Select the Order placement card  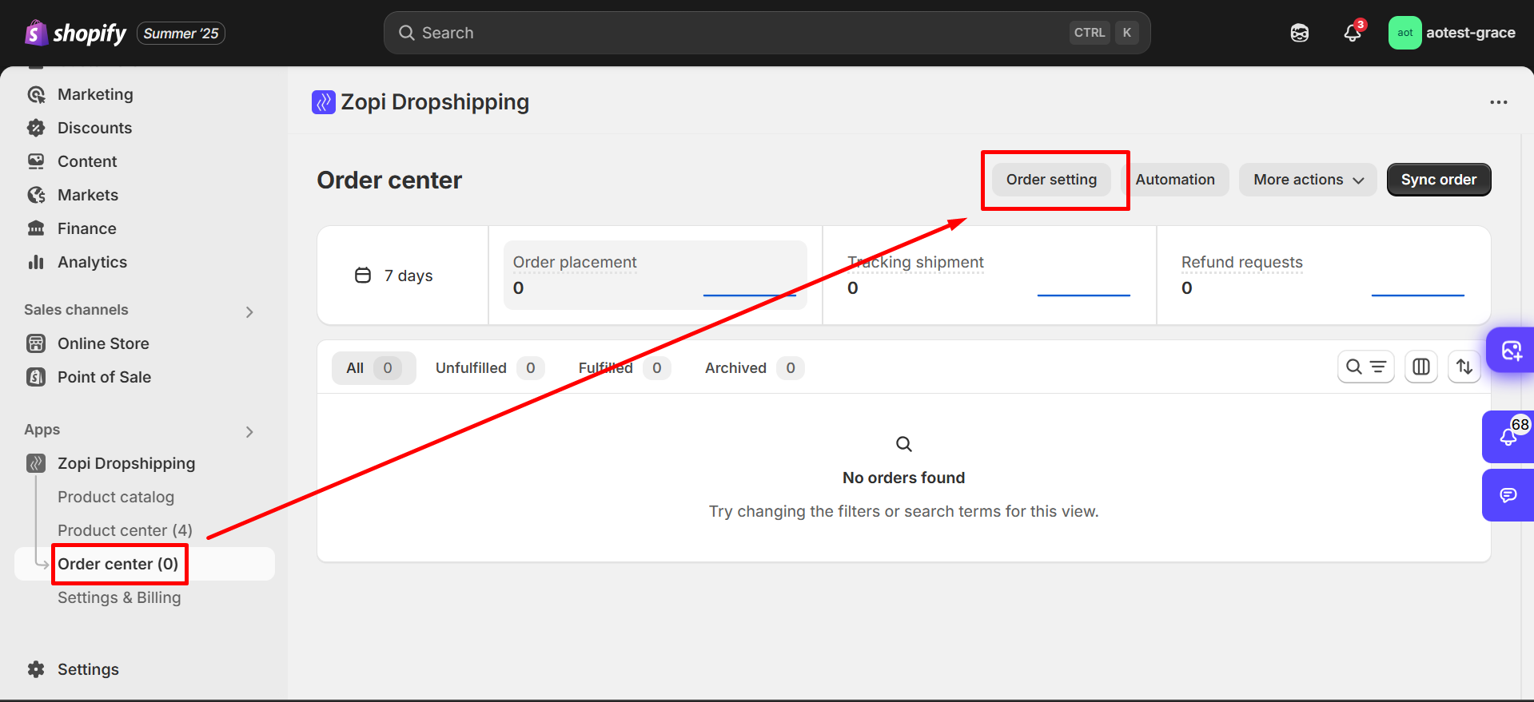point(655,275)
